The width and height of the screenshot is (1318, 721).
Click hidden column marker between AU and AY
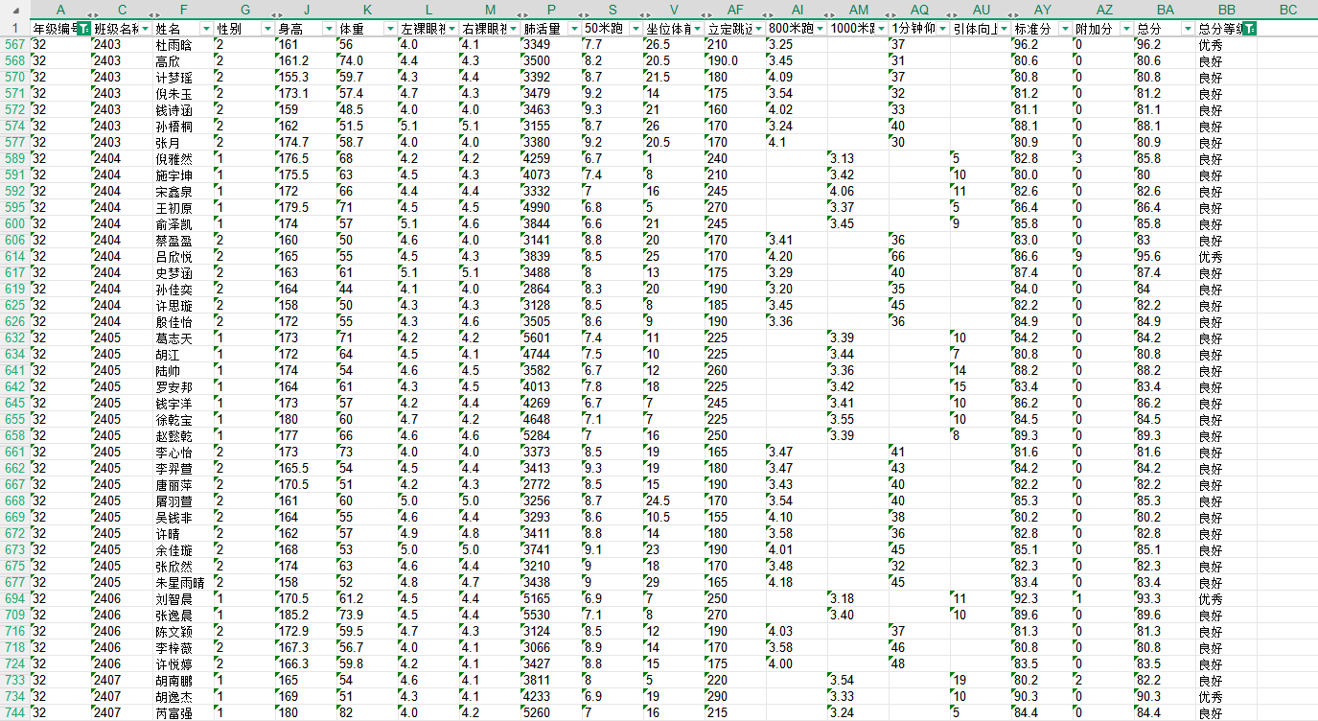click(x=1011, y=10)
